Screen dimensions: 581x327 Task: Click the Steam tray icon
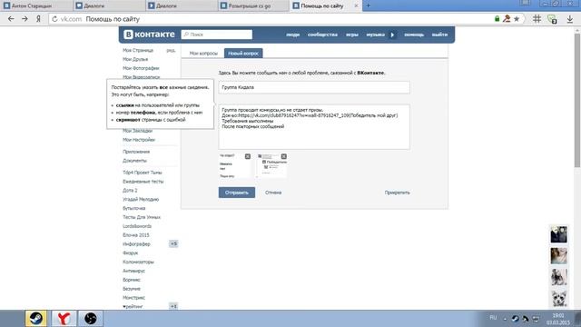(x=515, y=318)
